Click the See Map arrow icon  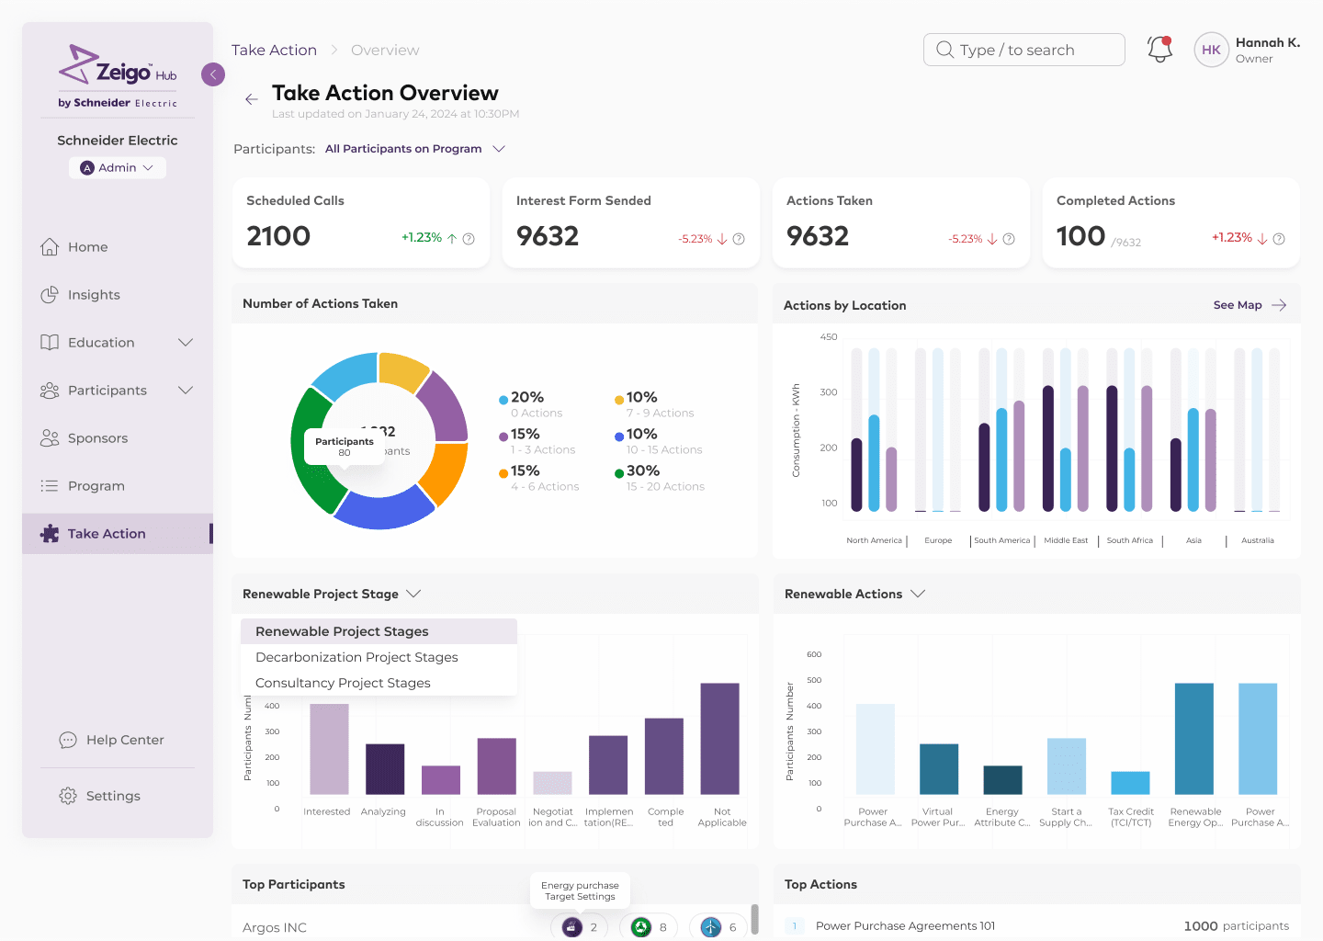pyautogui.click(x=1279, y=305)
